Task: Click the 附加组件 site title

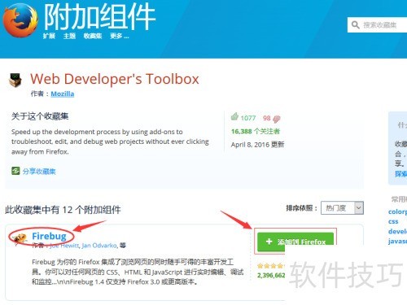Action: pyautogui.click(x=99, y=17)
